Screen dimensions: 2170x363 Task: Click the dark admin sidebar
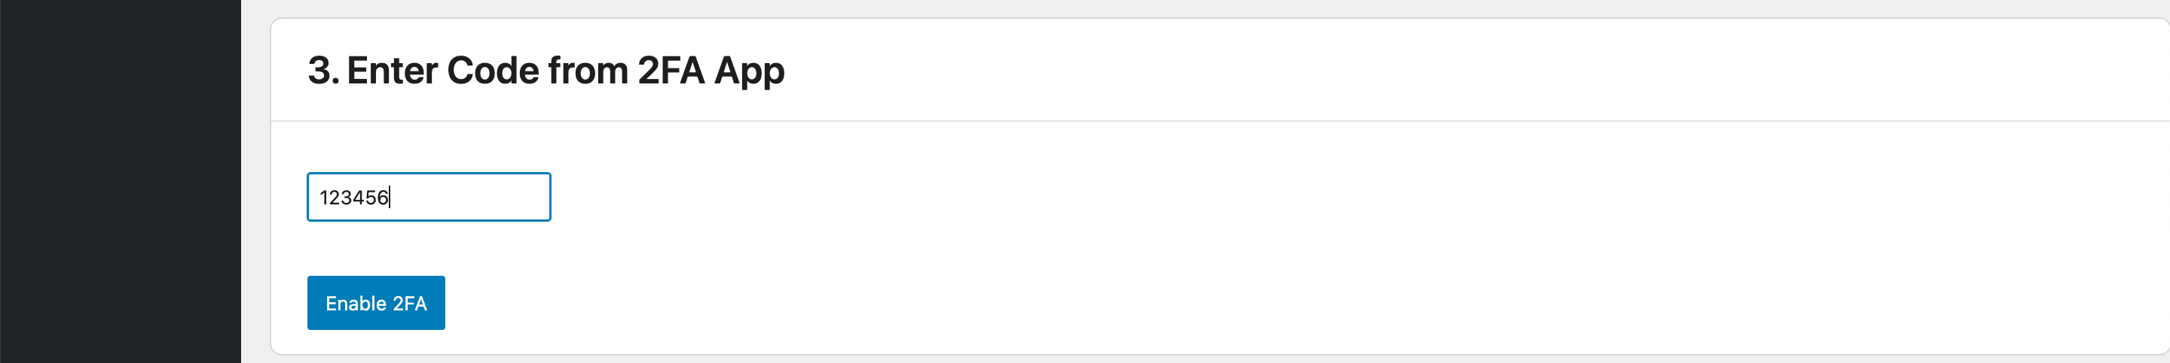click(x=120, y=182)
